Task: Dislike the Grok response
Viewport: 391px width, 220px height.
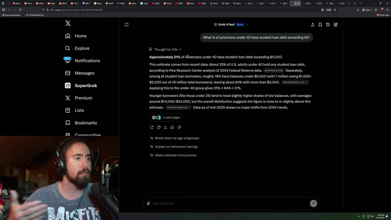Action: pos(179,127)
